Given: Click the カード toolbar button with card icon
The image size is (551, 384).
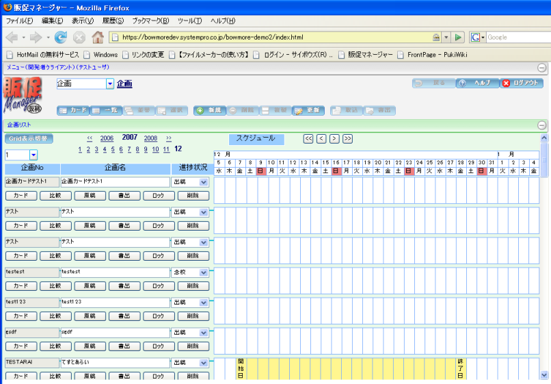Looking at the screenshot, I should (73, 110).
